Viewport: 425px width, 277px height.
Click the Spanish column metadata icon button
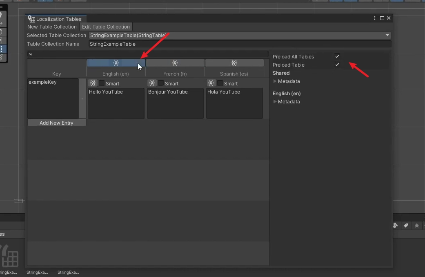pos(234,63)
